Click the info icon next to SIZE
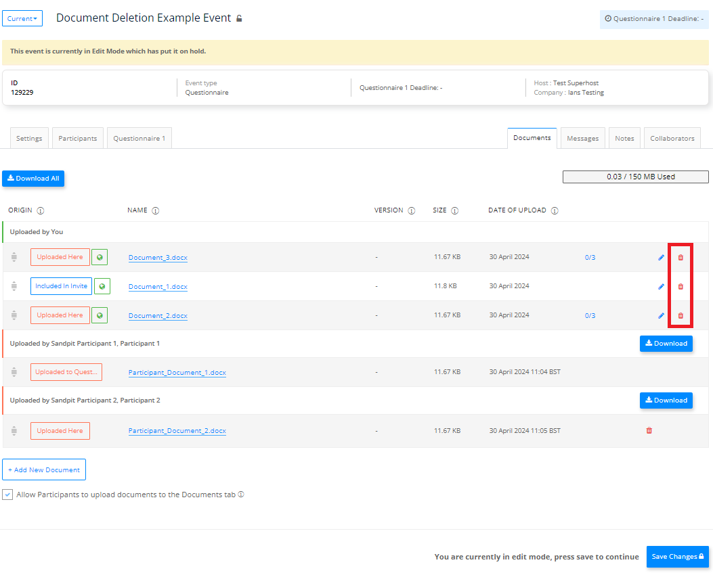The height and width of the screenshot is (573, 713). click(x=455, y=210)
